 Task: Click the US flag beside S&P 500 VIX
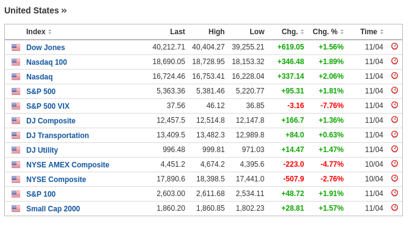point(16,106)
